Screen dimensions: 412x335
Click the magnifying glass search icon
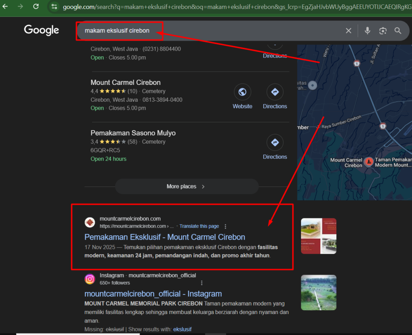coord(398,31)
